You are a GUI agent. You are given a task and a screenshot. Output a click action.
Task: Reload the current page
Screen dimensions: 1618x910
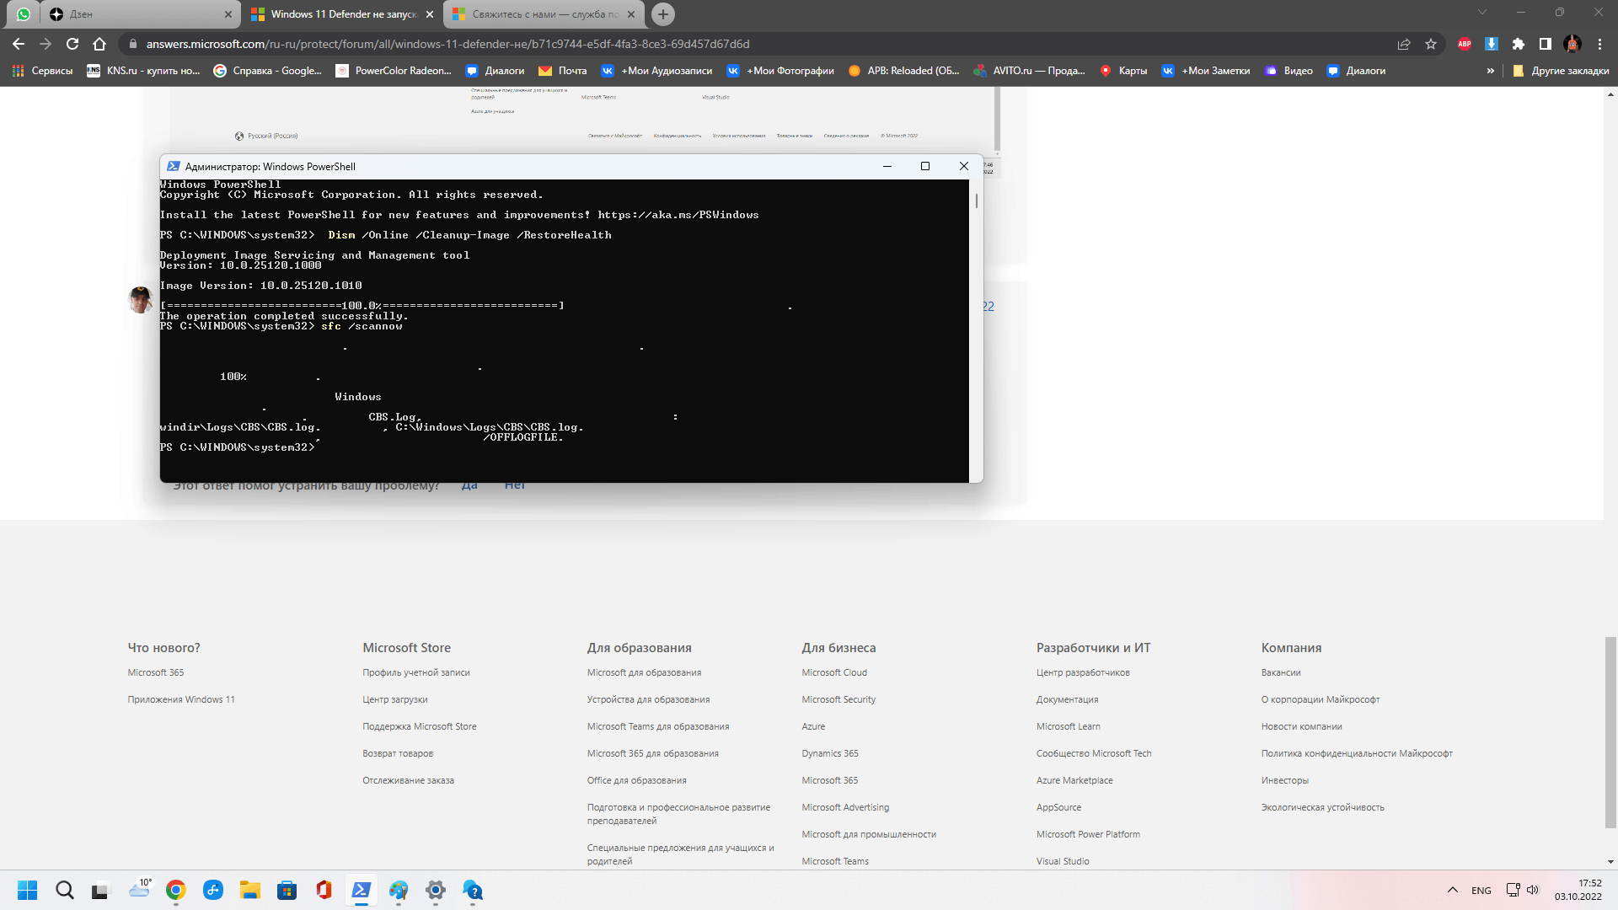coord(72,44)
